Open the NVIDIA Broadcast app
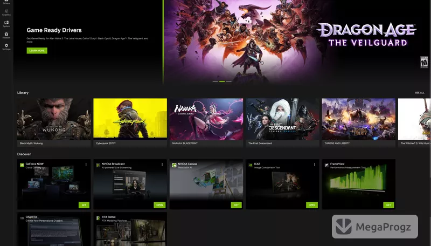Viewport: 431px width, 246px height. point(159,205)
